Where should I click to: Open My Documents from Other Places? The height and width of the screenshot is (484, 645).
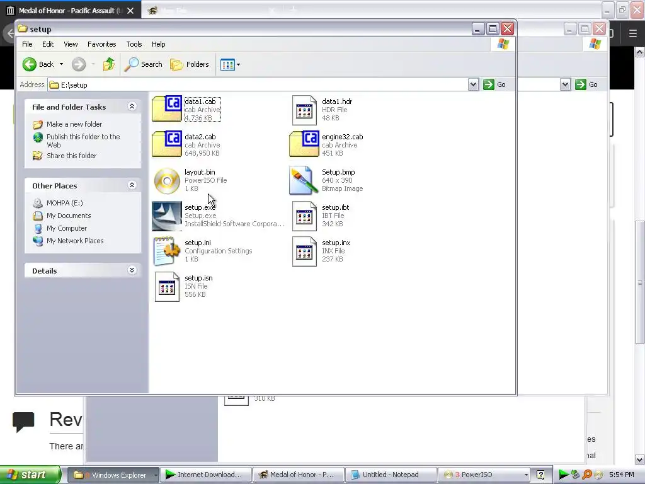[x=69, y=216]
